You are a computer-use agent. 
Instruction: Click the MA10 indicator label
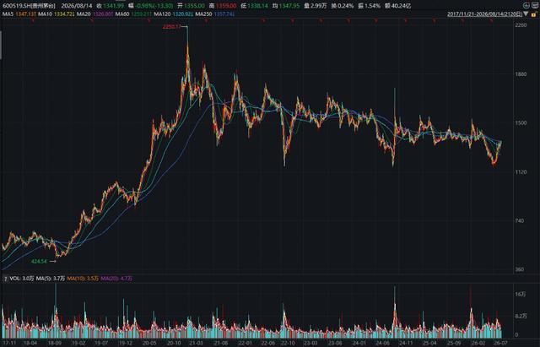click(46, 14)
